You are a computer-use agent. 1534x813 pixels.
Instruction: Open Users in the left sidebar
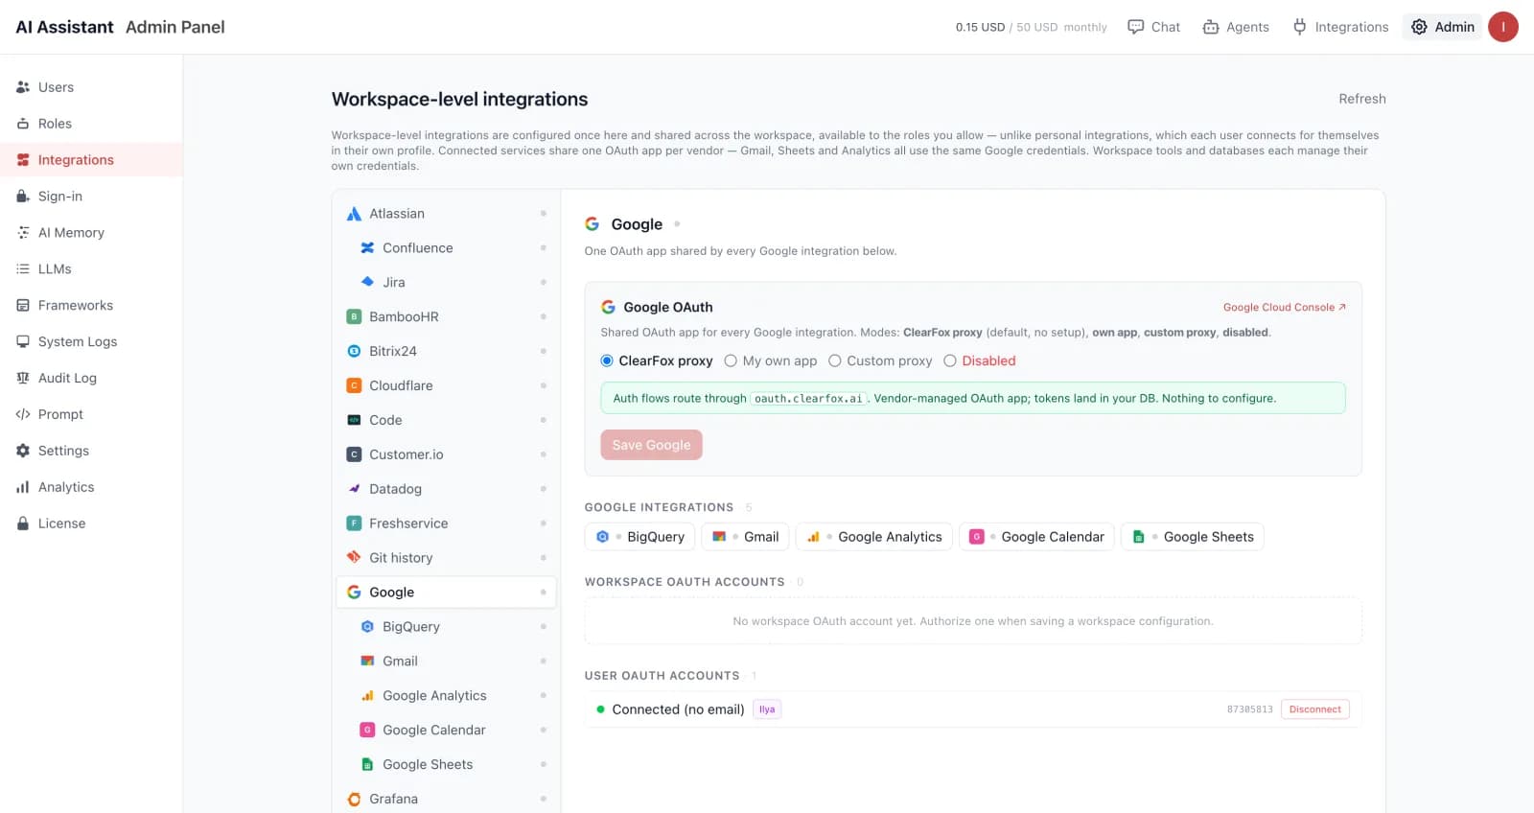pyautogui.click(x=91, y=87)
